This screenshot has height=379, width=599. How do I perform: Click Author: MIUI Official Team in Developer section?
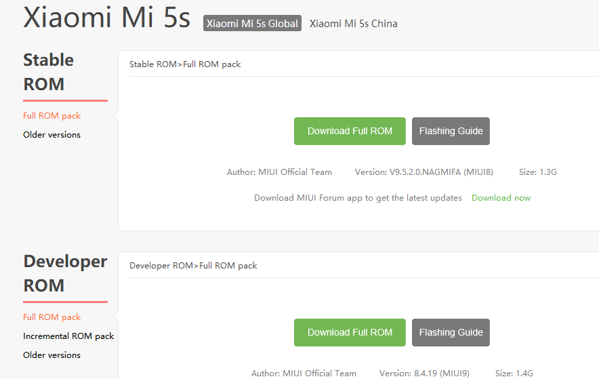coord(304,374)
